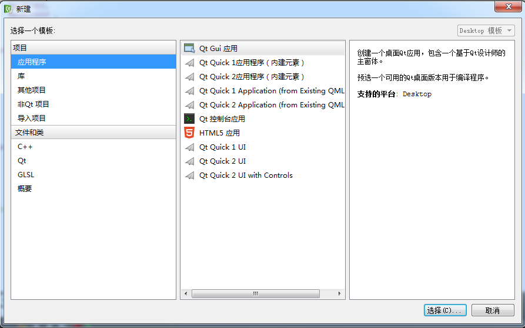Select the 非Qt 项目 category
Viewport: 525px width, 328px height.
point(93,104)
